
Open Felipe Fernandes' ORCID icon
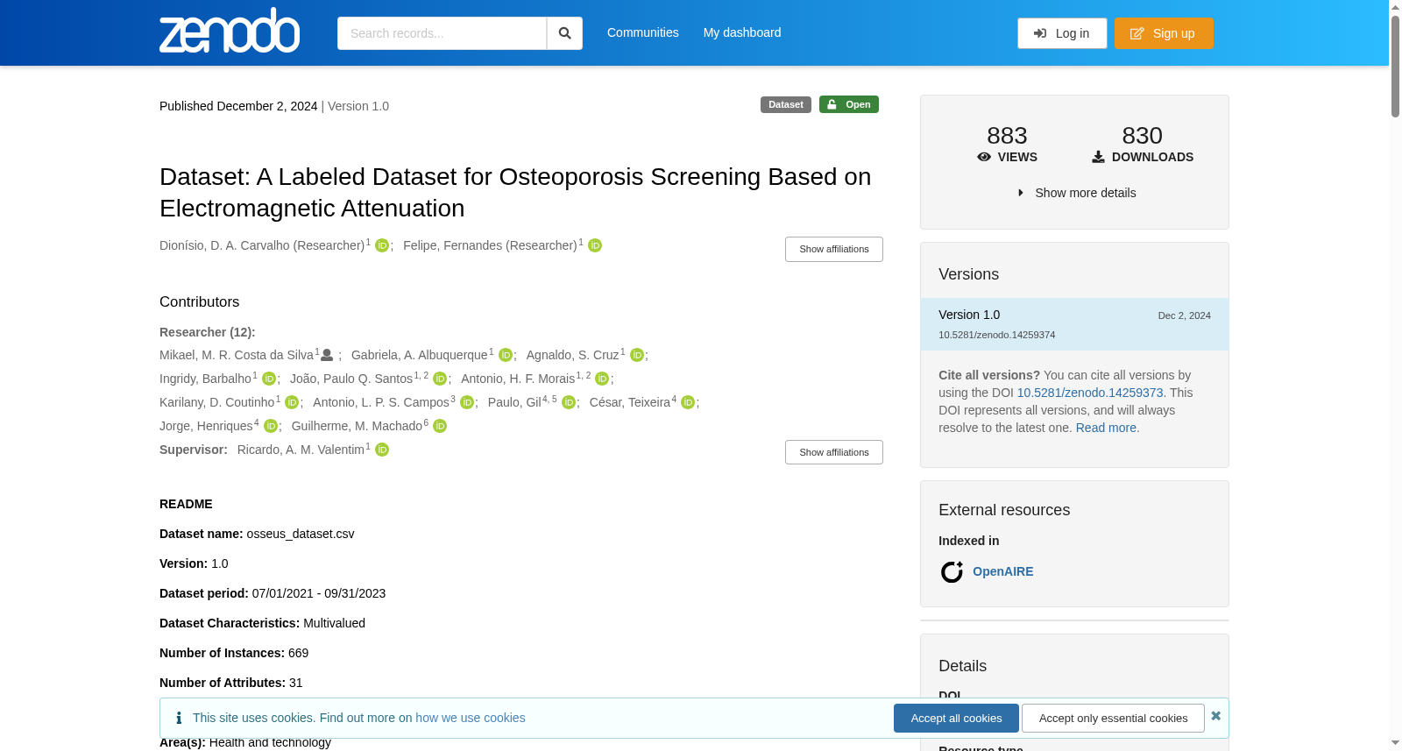[595, 245]
